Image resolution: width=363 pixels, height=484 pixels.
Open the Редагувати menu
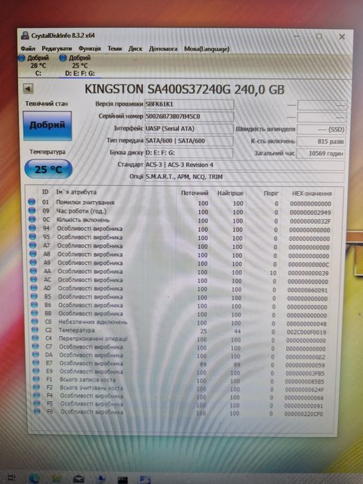(x=57, y=49)
